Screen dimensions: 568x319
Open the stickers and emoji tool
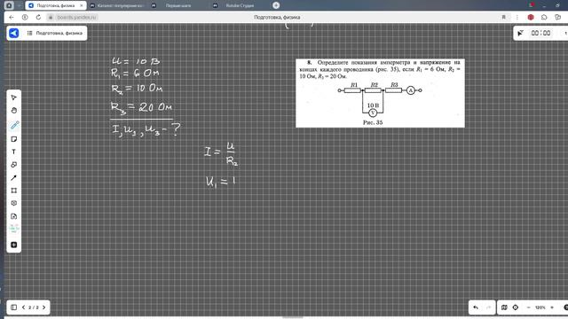click(14, 203)
